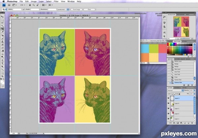Hide Layer 1 with its eye icon
The image size is (198, 138).
pos(168,119)
